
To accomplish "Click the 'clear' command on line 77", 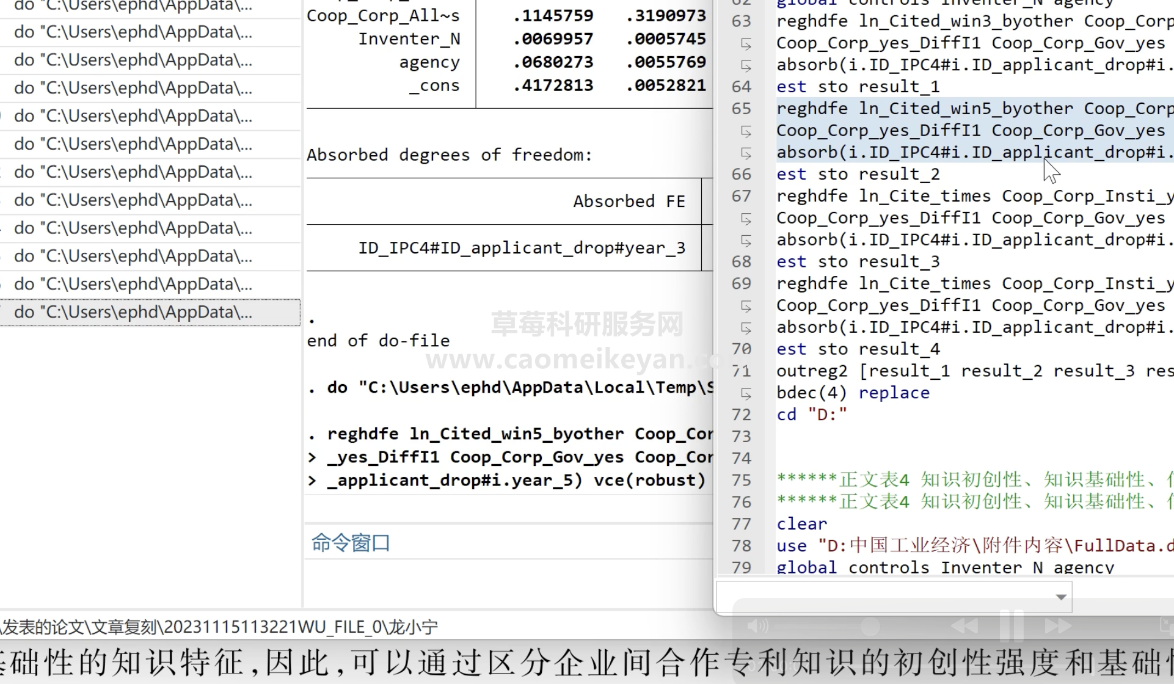I will pyautogui.click(x=801, y=524).
